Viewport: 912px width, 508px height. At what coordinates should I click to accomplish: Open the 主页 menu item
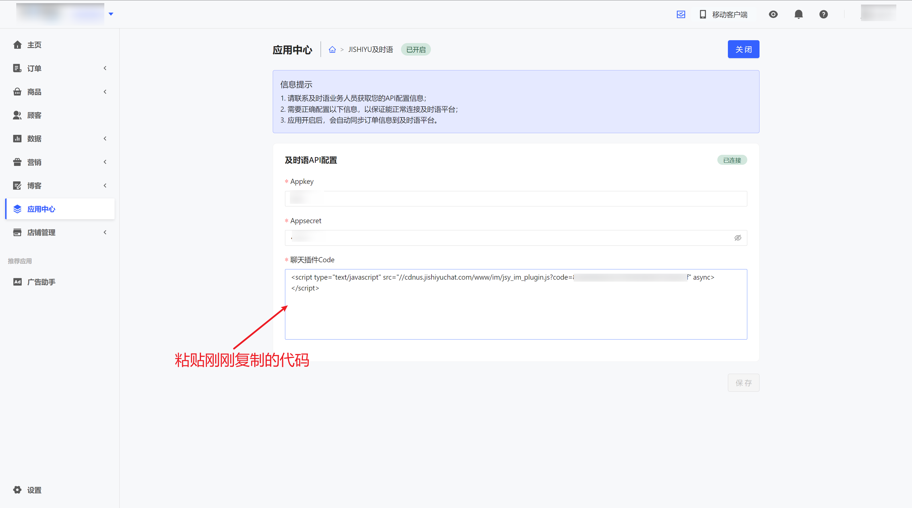60,44
